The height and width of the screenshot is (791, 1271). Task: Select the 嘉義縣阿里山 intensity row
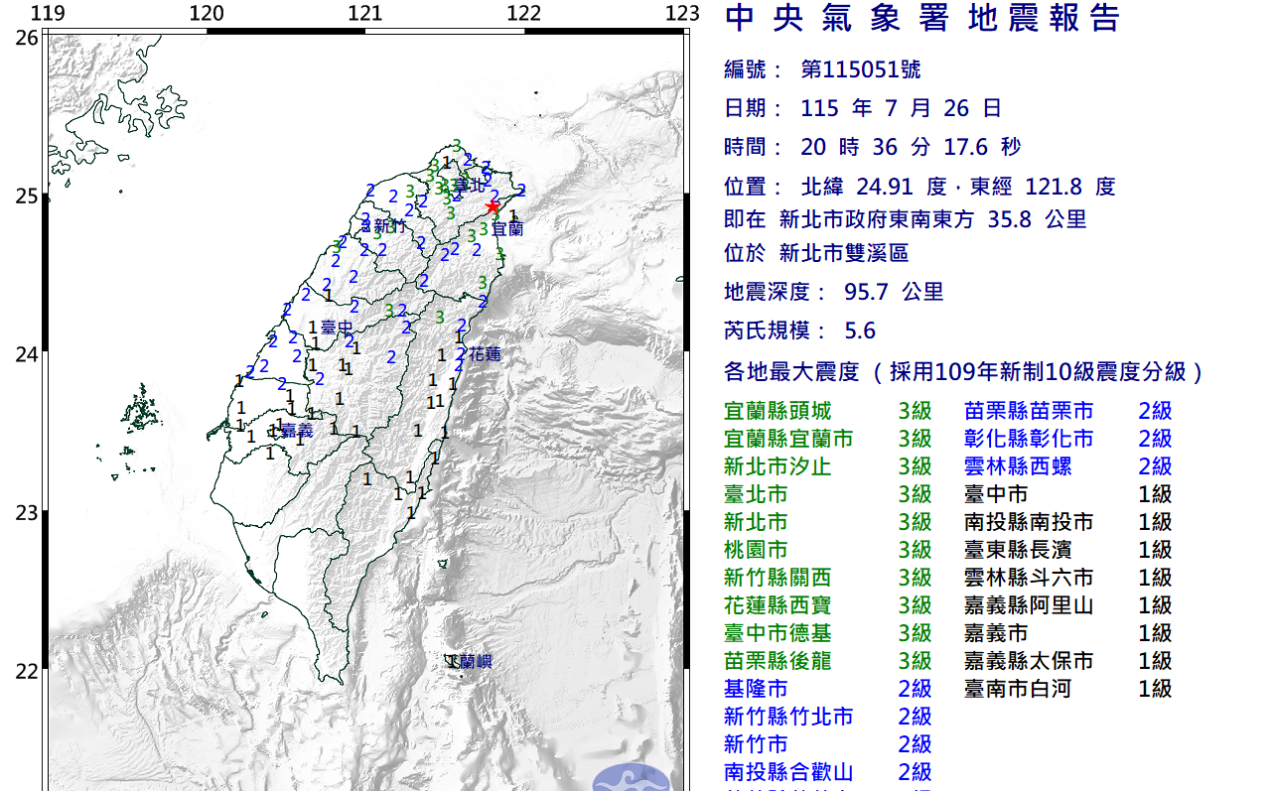(1068, 605)
